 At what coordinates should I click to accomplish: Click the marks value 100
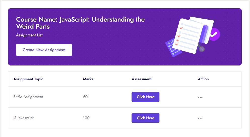(86, 118)
